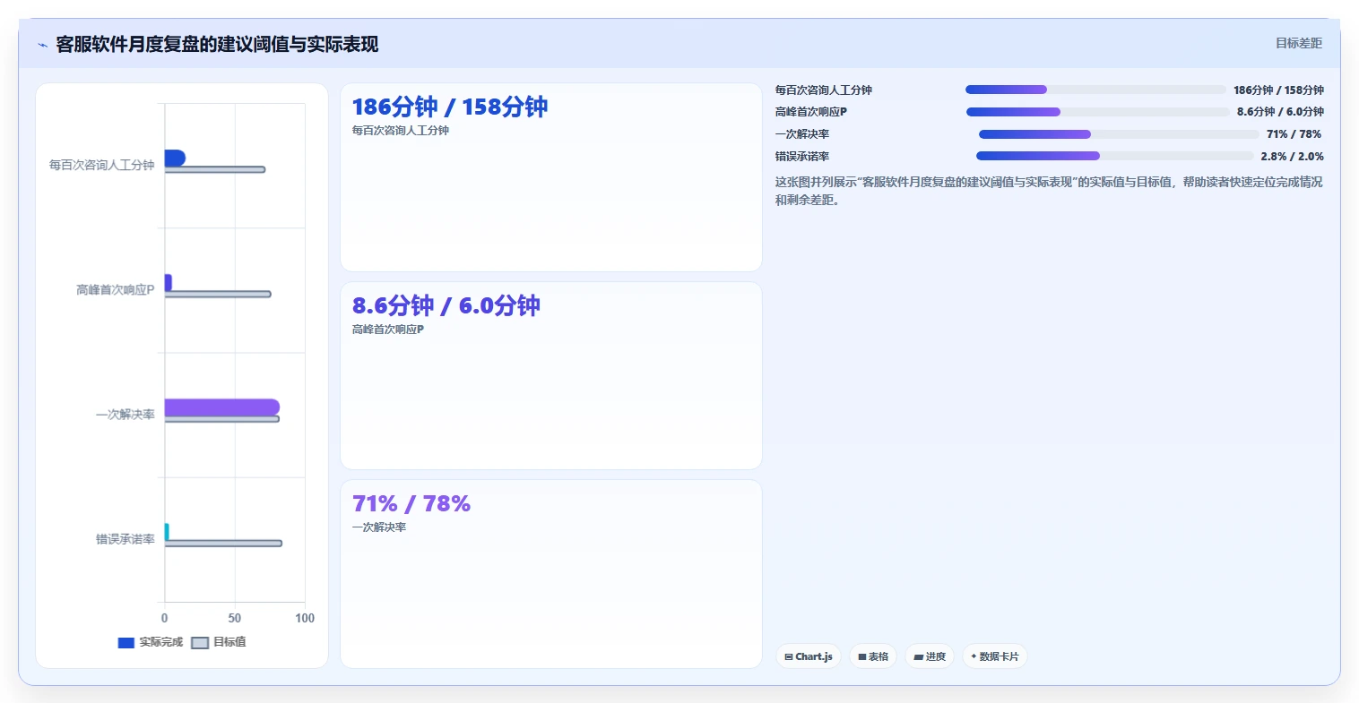
Task: Click the card caption 每百次咨询人工分钟 under 186分钟
Action: pyautogui.click(x=401, y=131)
